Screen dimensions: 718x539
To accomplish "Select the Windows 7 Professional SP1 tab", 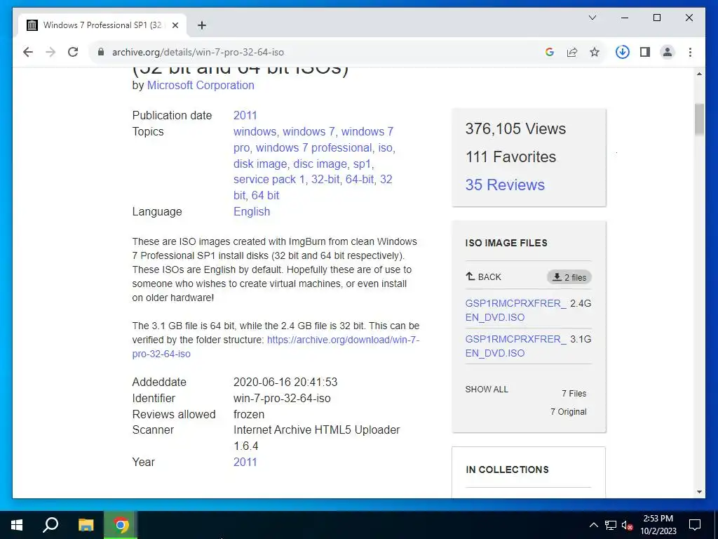I will pos(102,25).
